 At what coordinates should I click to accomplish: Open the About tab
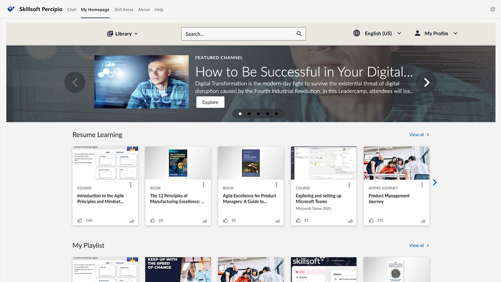144,10
